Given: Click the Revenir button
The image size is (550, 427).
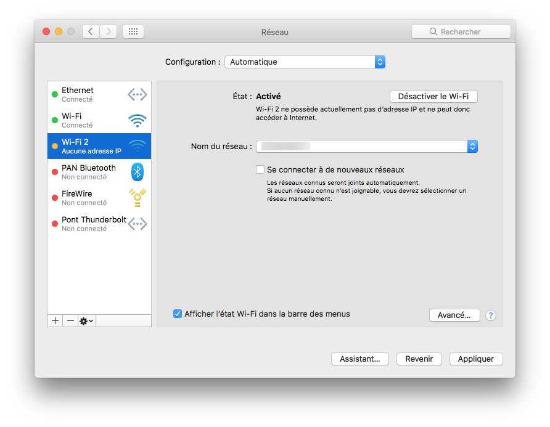Looking at the screenshot, I should click(419, 359).
